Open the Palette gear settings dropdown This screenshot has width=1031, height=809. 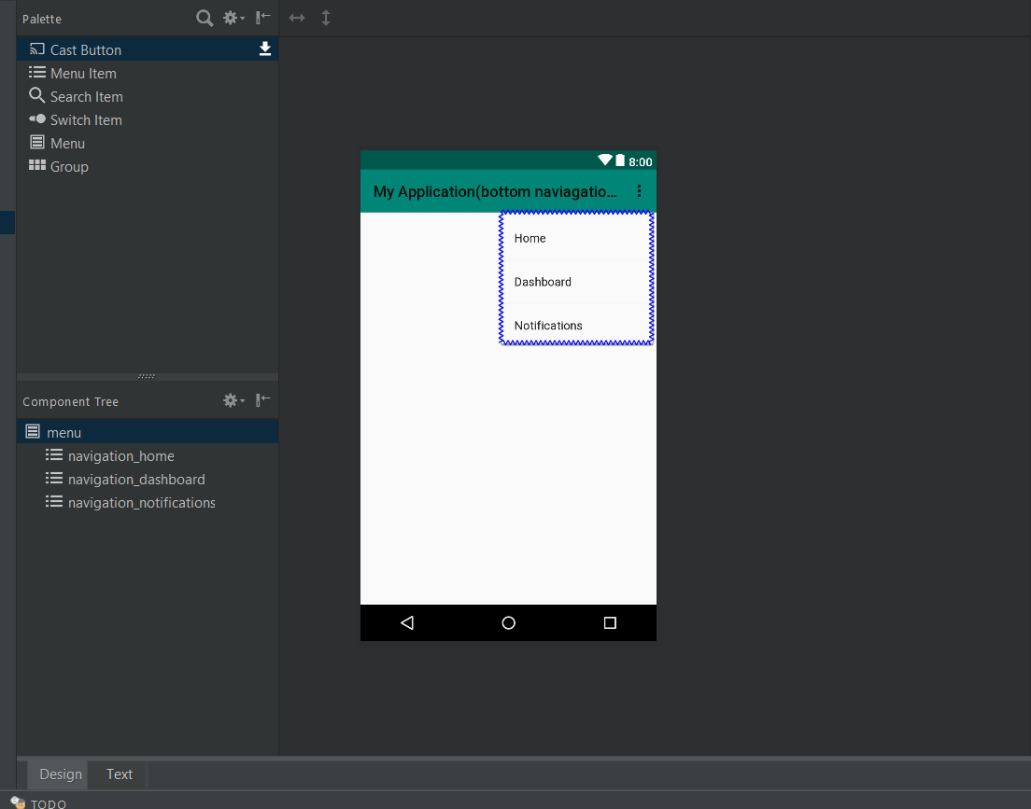click(x=233, y=19)
